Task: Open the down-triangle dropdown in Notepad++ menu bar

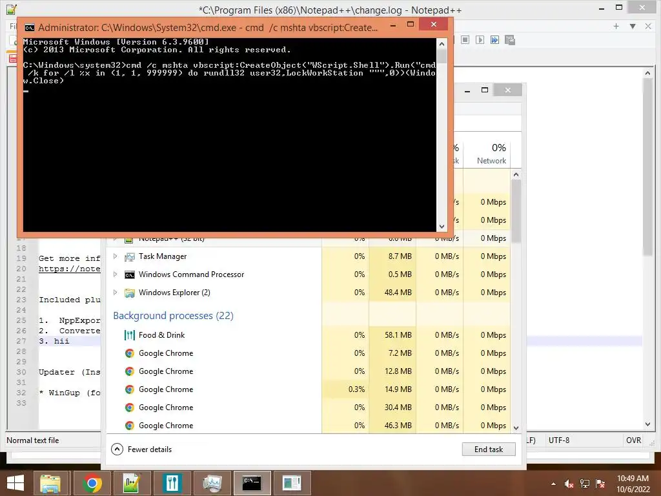Action: [x=633, y=26]
